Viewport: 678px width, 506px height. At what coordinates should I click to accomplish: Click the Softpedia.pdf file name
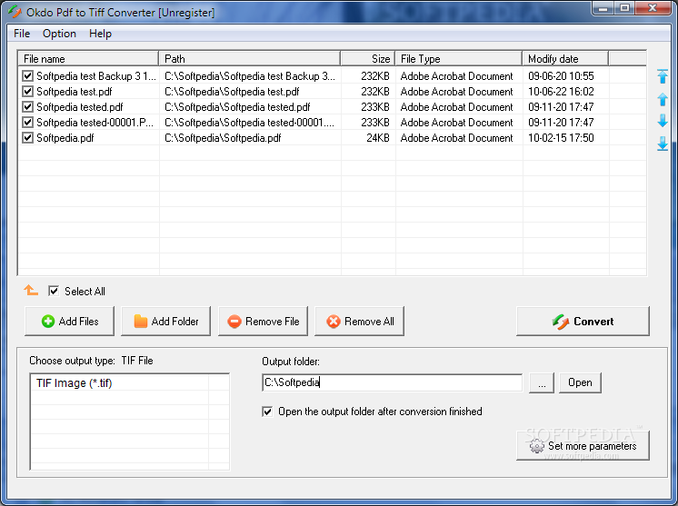click(65, 138)
